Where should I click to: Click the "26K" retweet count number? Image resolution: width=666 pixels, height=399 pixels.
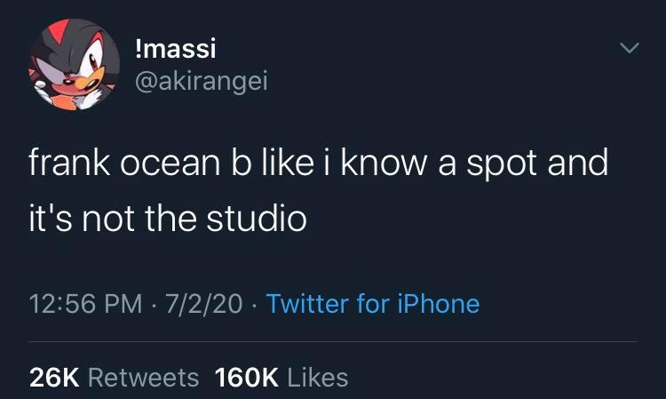pos(56,377)
